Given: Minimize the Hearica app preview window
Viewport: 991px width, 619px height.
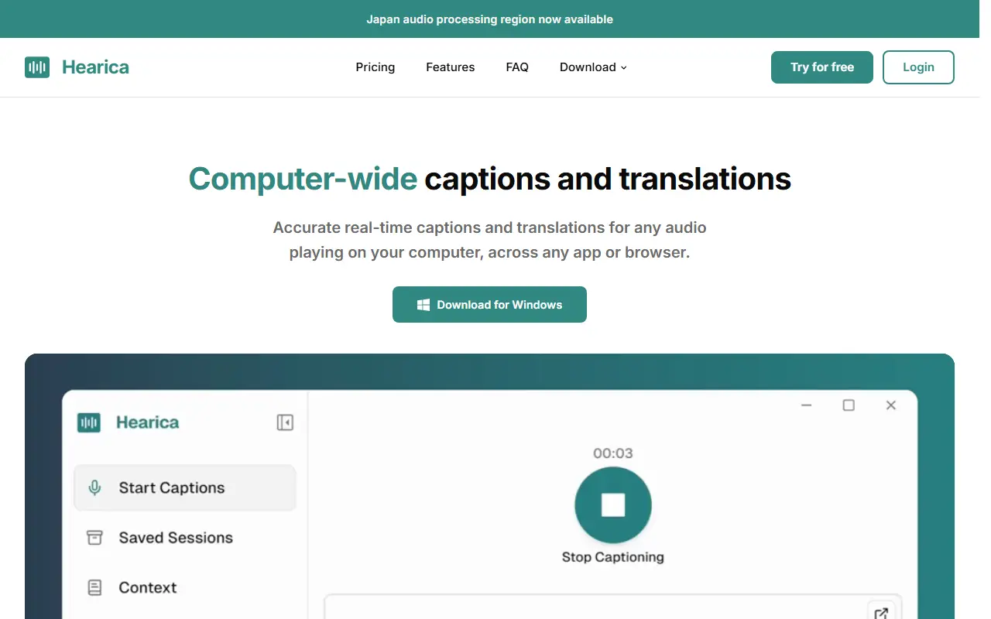Looking at the screenshot, I should click(807, 405).
